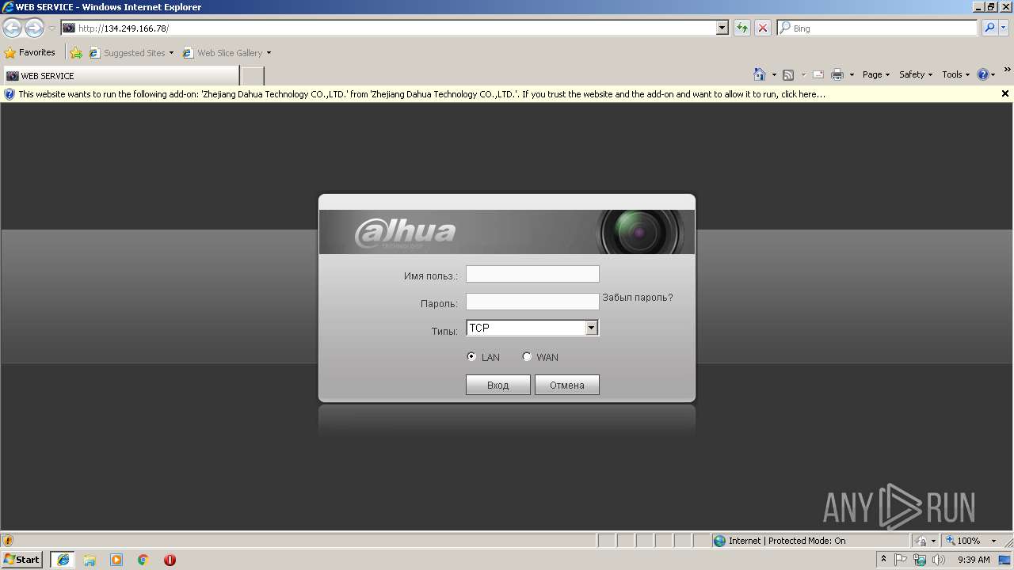Click the username (Имя польз.) field
The image size is (1014, 570).
(x=532, y=274)
